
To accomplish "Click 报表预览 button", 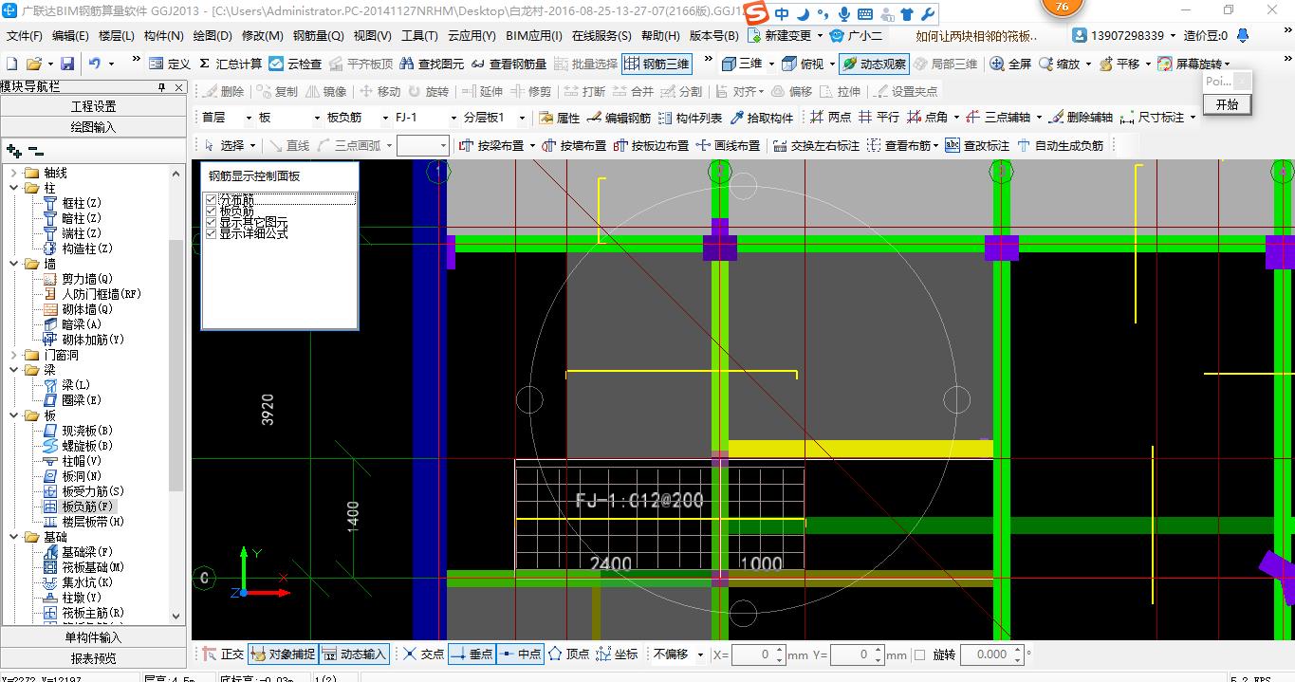I will tap(93, 658).
